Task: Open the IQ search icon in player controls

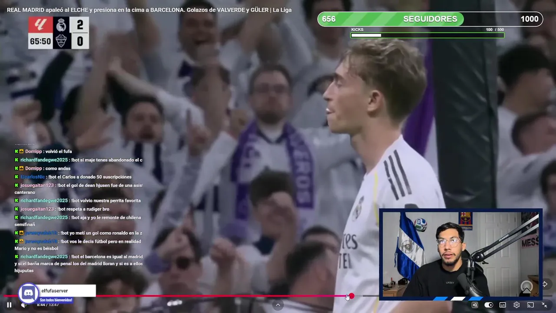Action: click(x=475, y=305)
